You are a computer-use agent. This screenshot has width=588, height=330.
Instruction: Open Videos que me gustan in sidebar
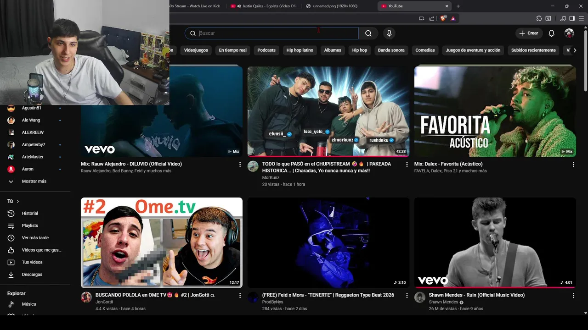click(x=35, y=250)
